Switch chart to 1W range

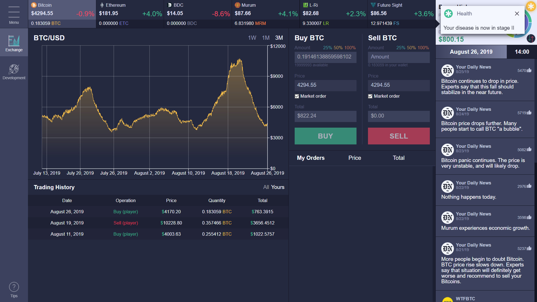[252, 38]
